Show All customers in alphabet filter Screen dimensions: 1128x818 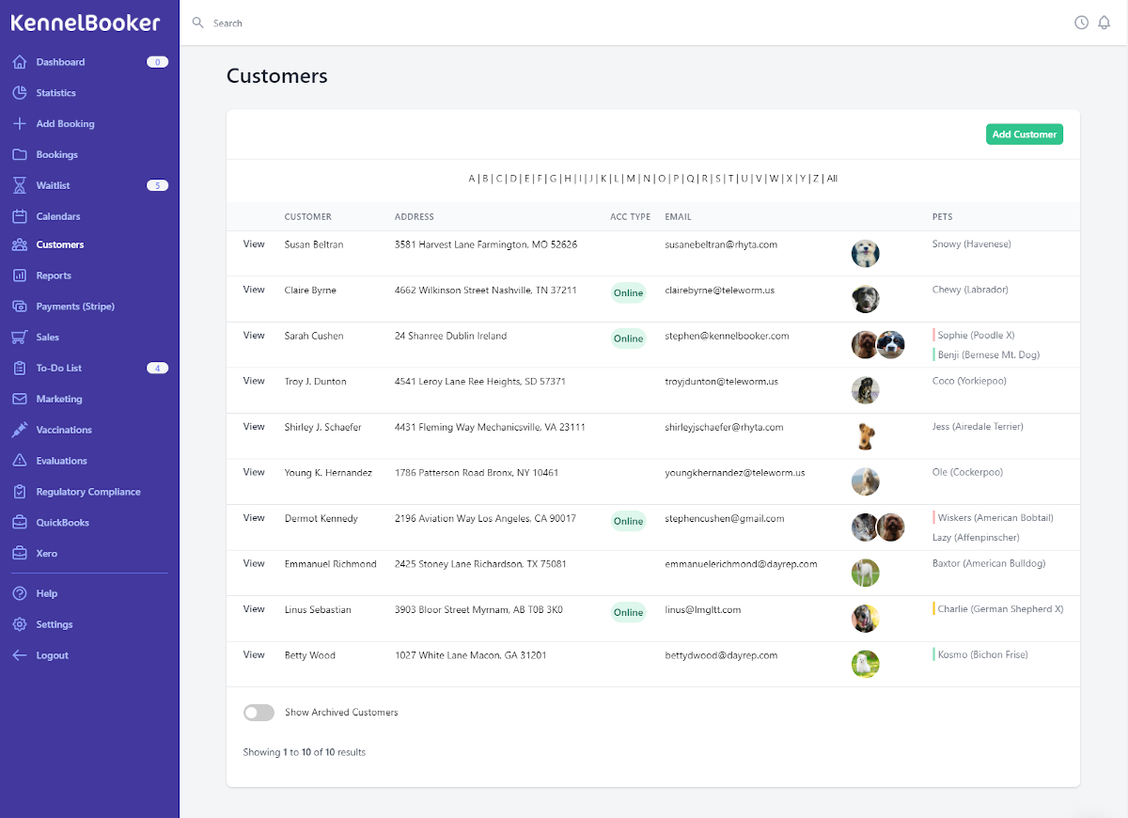point(832,179)
